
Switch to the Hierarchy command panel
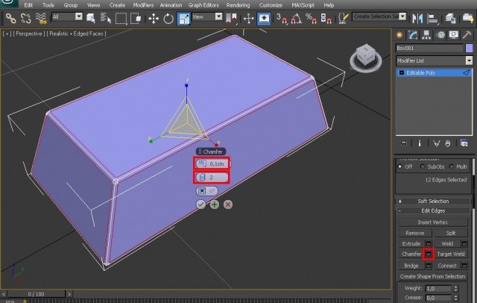[x=426, y=35]
